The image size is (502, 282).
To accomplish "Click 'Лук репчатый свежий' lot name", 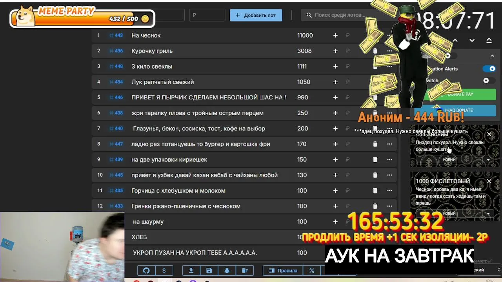I will click(162, 82).
